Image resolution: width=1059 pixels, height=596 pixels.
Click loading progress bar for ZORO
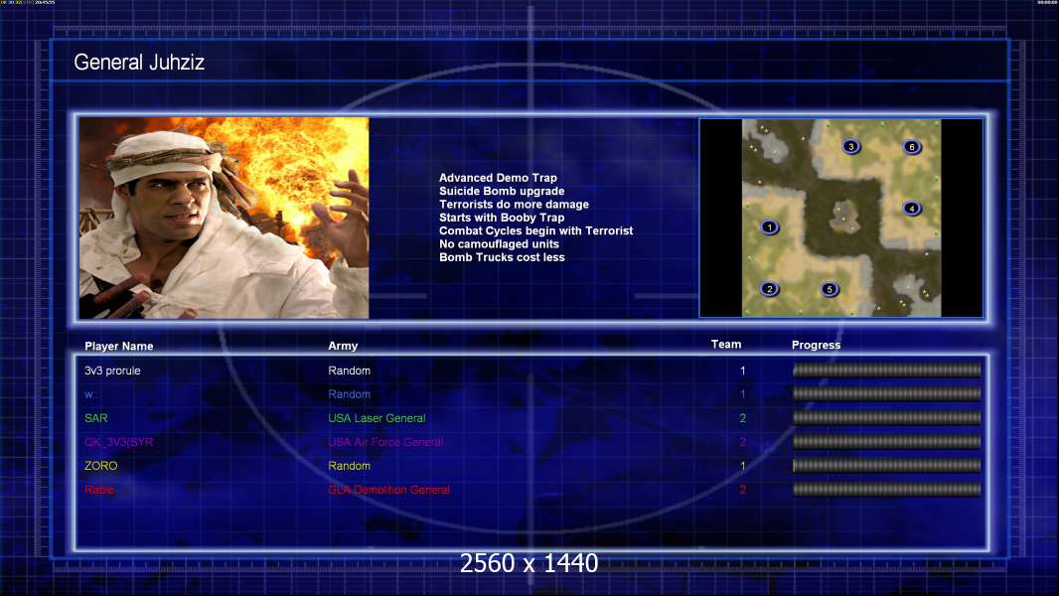(x=887, y=465)
